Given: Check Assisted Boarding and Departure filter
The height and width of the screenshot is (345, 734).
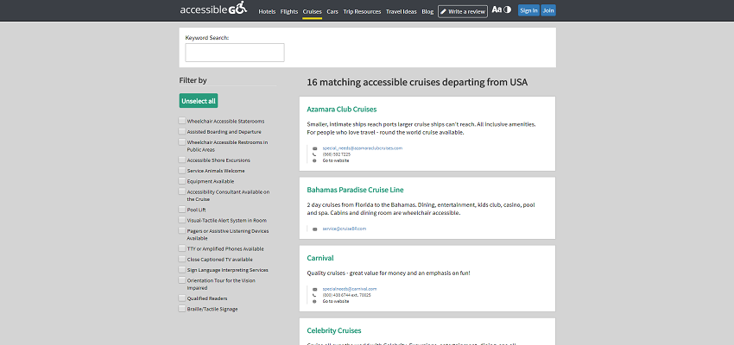Looking at the screenshot, I should coord(182,131).
